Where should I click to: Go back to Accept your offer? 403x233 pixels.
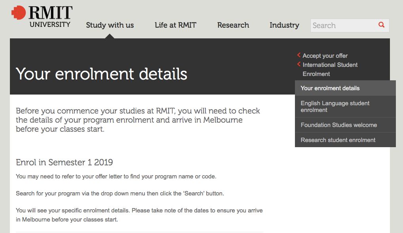pos(325,56)
